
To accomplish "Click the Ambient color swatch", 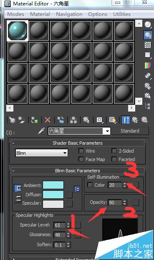I will click(x=53, y=185).
